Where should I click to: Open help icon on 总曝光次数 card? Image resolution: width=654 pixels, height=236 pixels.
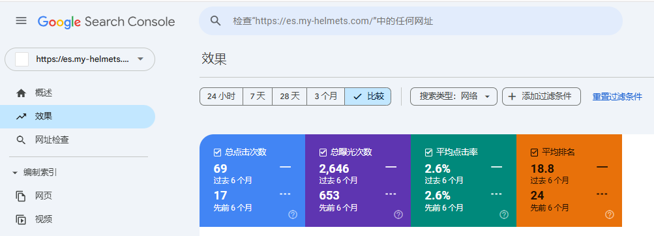(398, 214)
